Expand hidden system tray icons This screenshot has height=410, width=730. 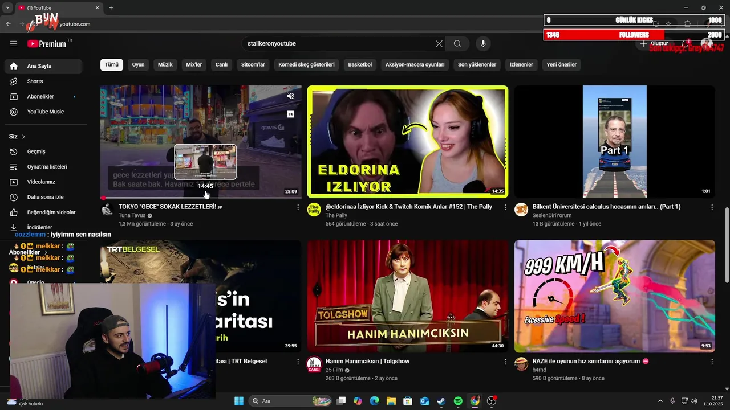pyautogui.click(x=660, y=401)
